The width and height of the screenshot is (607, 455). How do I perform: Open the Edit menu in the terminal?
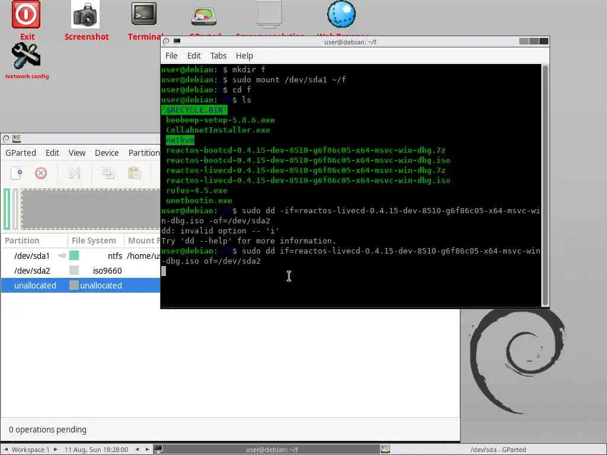coord(194,56)
